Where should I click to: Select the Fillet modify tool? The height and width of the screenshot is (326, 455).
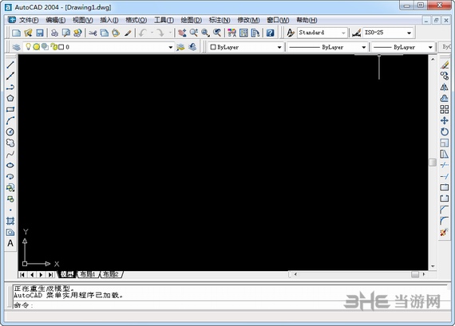(x=445, y=221)
